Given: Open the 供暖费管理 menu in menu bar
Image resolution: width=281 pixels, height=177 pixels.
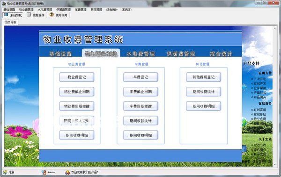Looking at the screenshot, I should coord(63,9).
